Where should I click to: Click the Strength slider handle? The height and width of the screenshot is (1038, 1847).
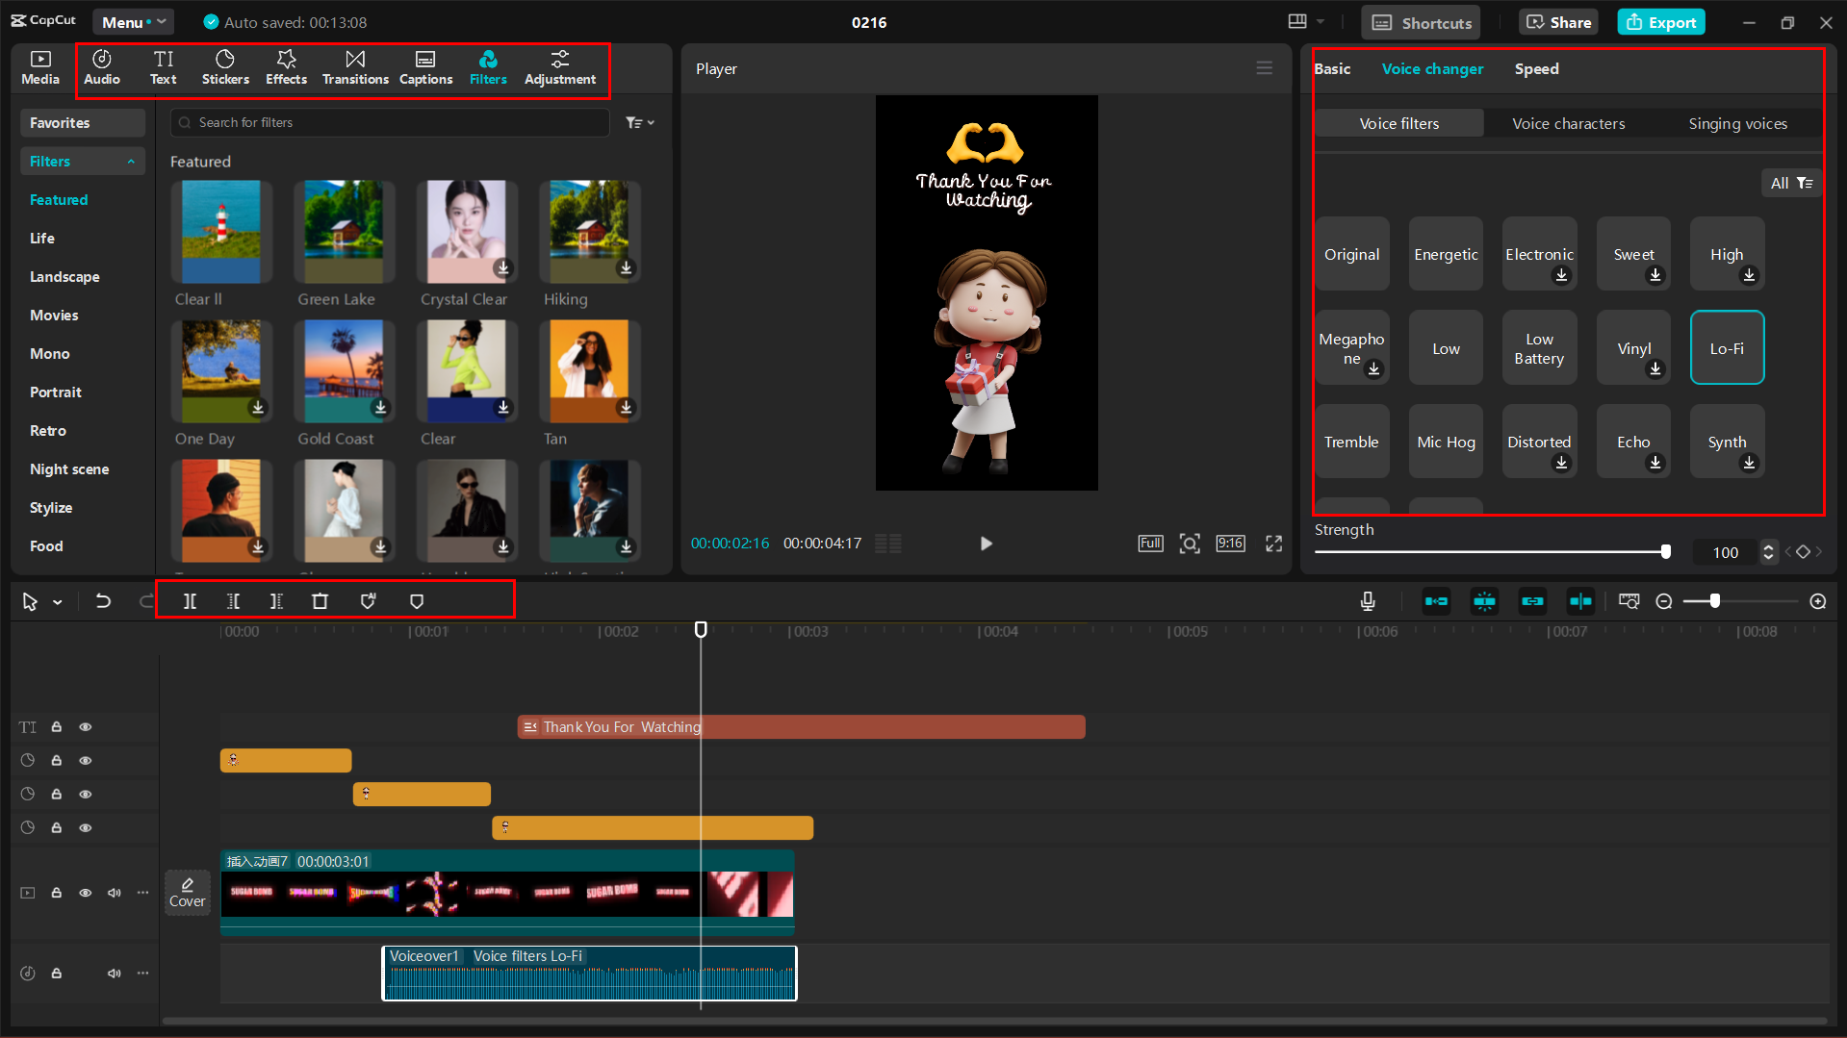pyautogui.click(x=1665, y=552)
